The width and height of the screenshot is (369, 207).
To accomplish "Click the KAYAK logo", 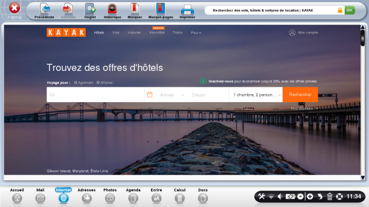I will (x=66, y=32).
